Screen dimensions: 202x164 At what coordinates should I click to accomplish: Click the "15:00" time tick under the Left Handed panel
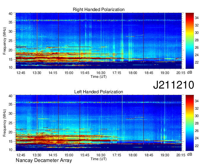pos(69,155)
